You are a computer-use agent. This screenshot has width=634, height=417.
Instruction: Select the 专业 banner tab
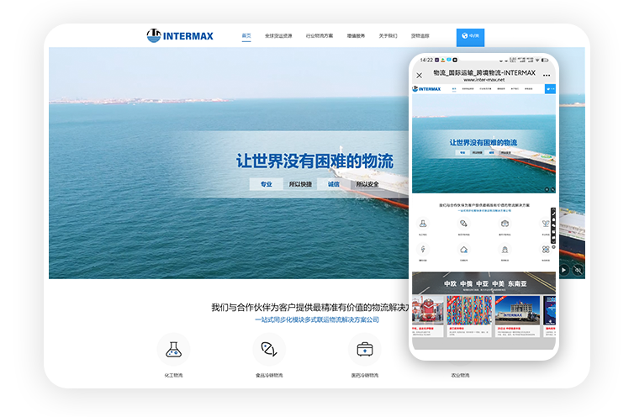[266, 184]
